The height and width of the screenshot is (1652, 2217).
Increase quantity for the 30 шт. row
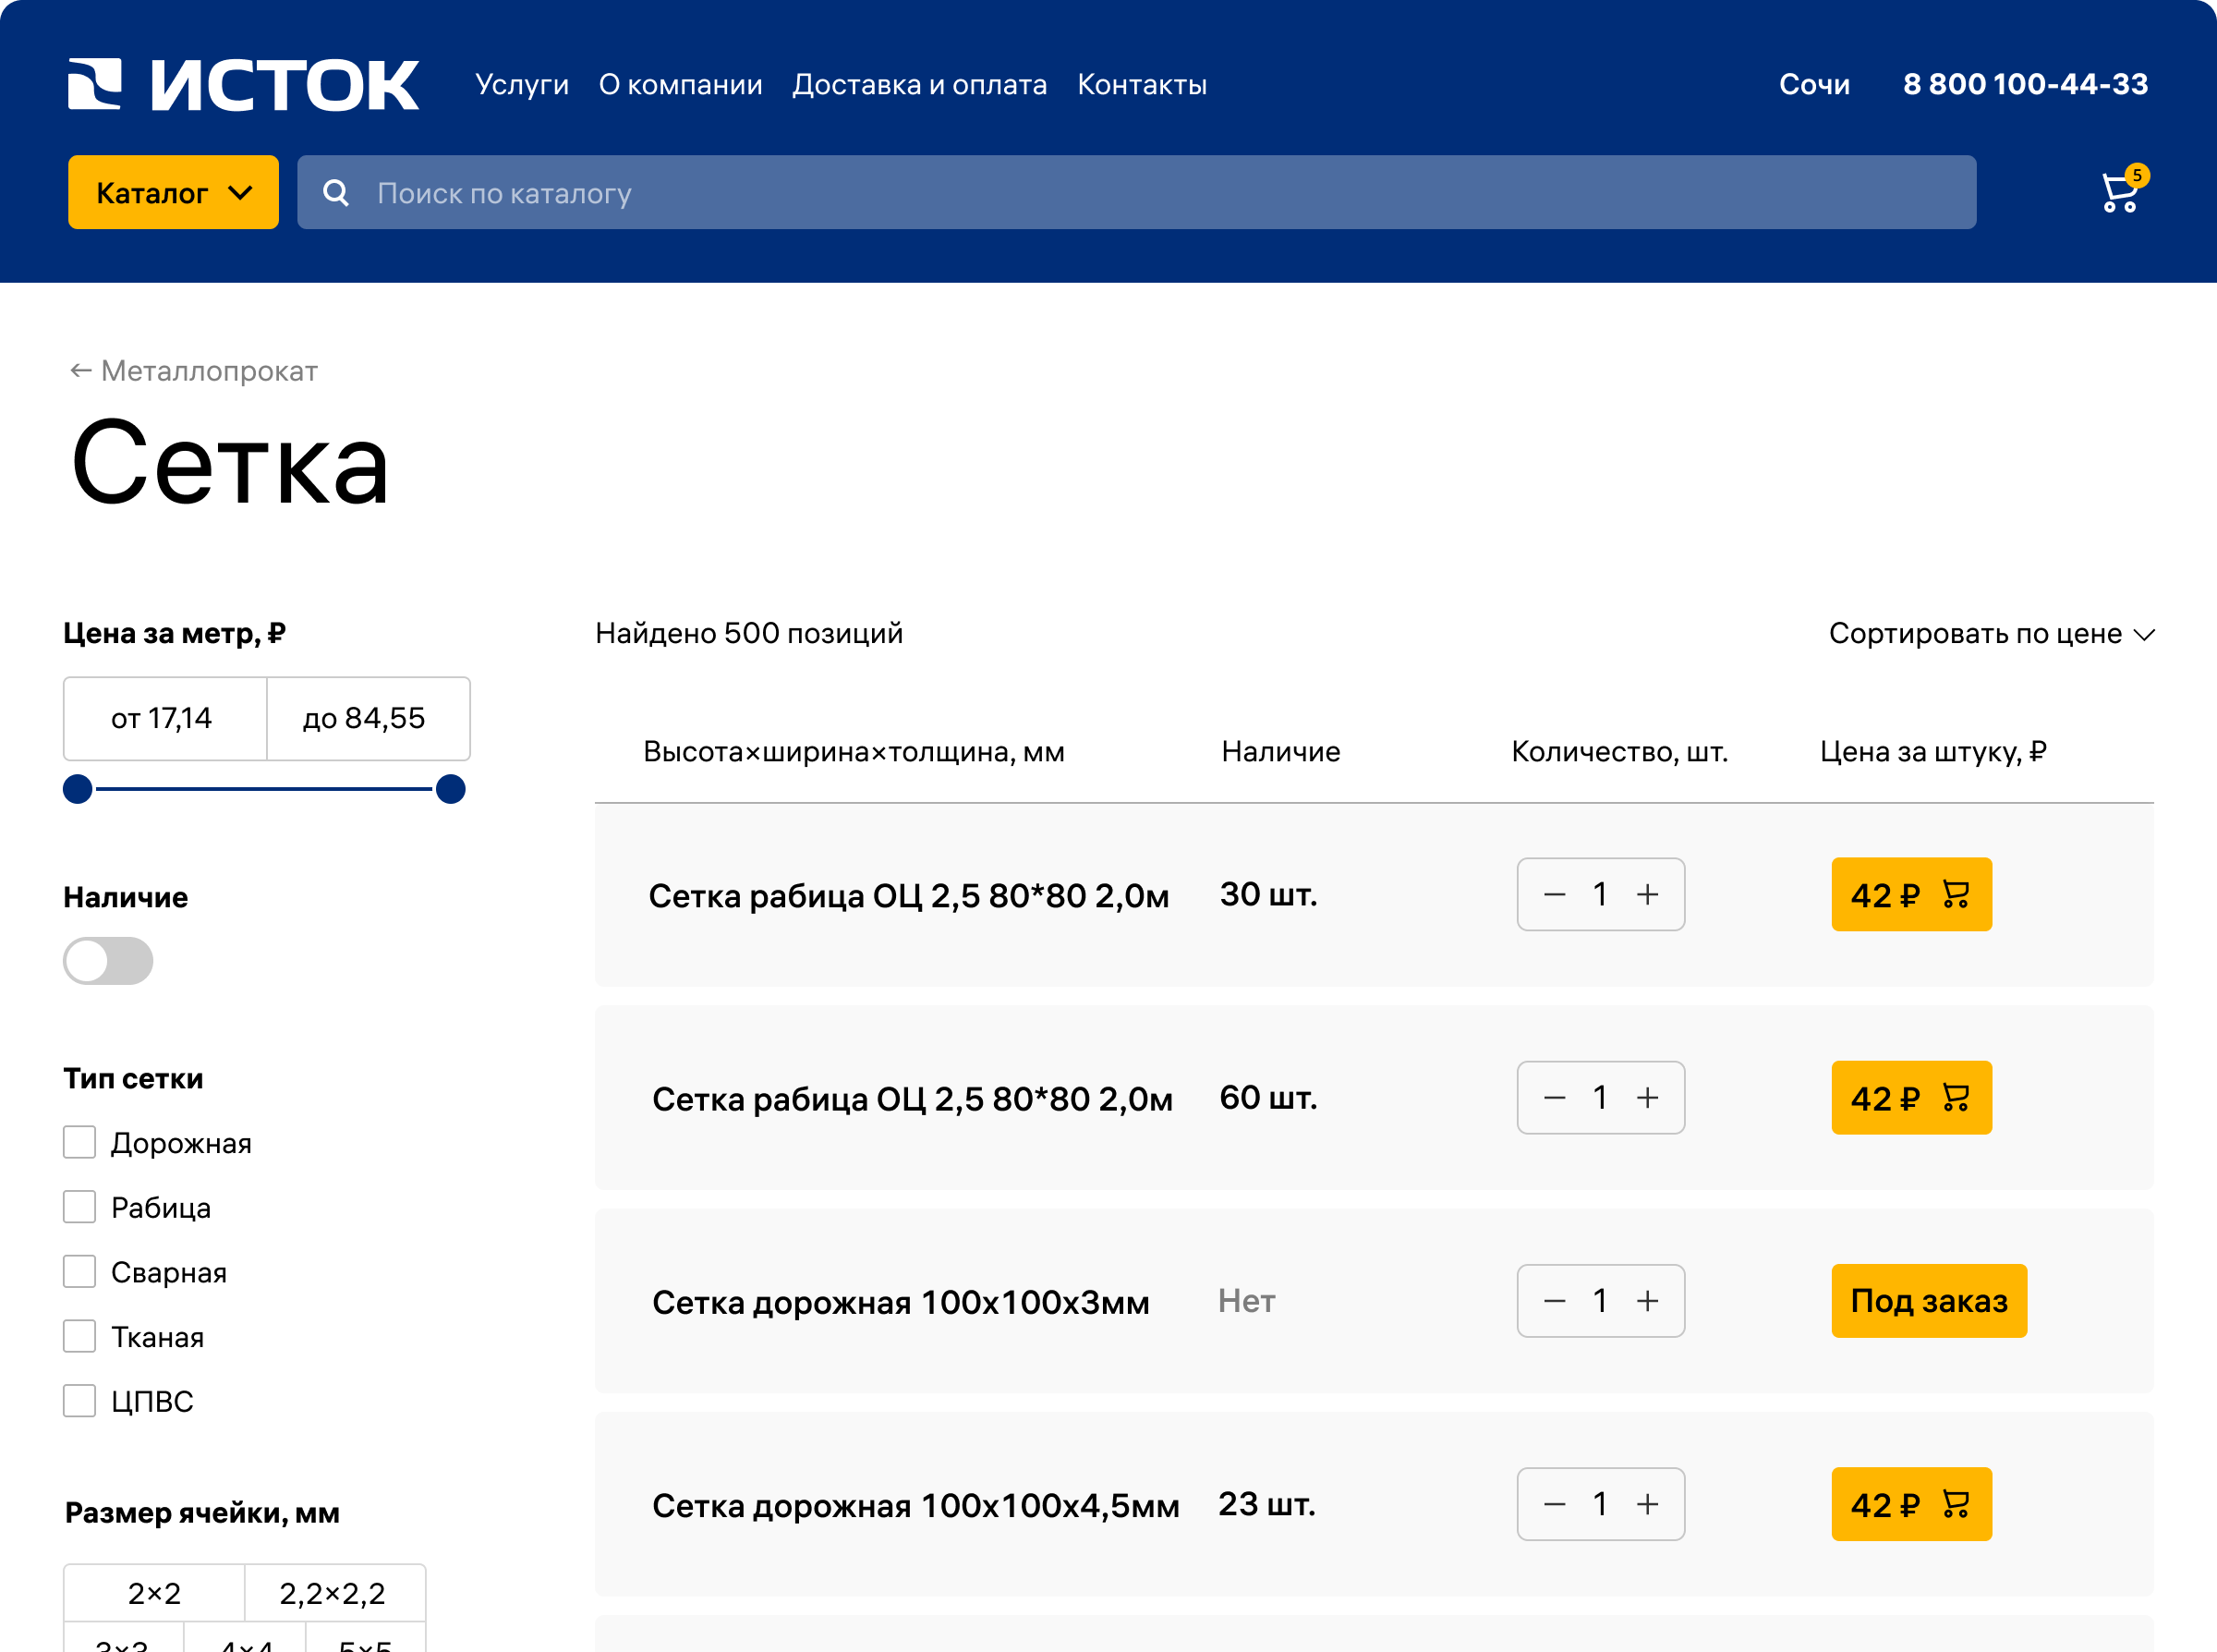point(1647,895)
